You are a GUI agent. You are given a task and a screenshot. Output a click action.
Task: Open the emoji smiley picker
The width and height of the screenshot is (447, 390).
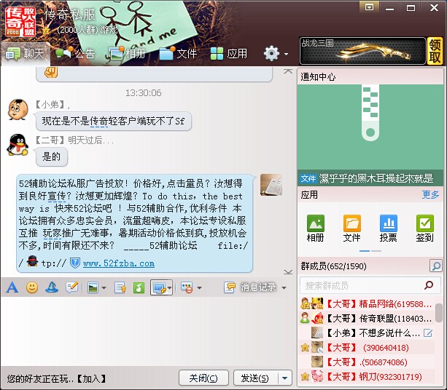click(x=32, y=287)
